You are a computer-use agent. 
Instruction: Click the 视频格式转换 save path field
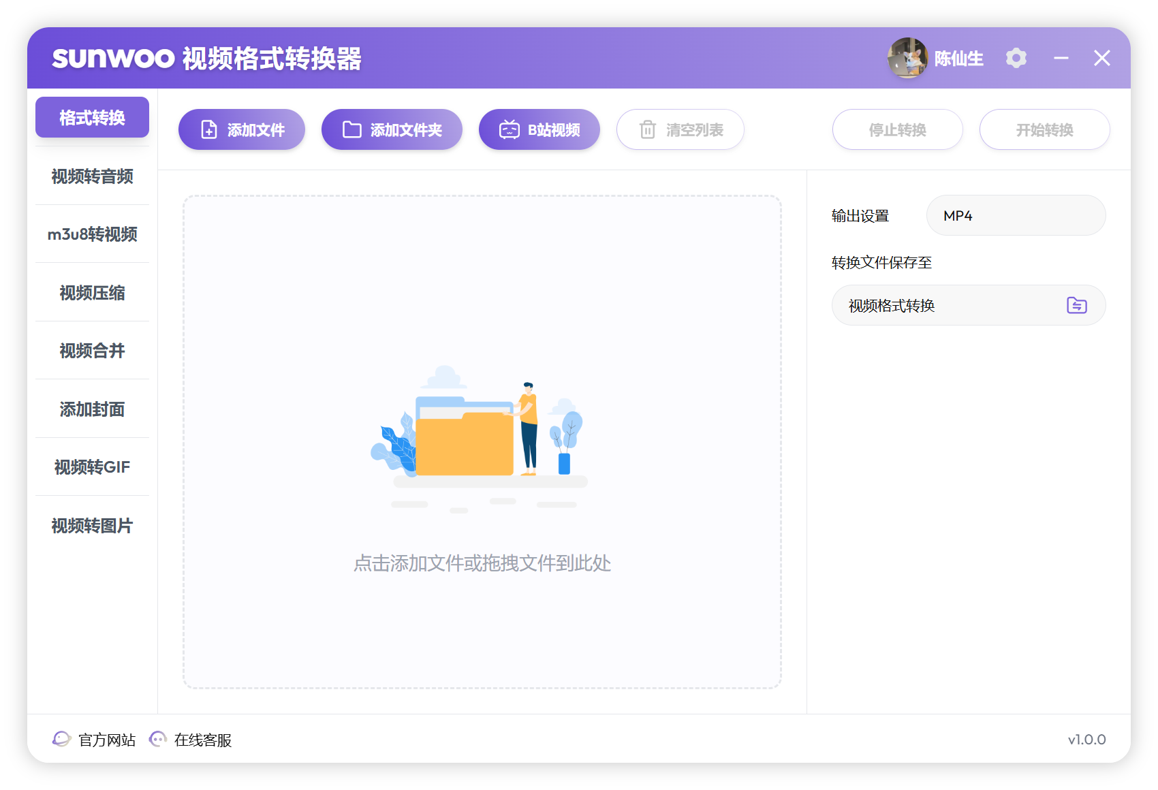(940, 305)
